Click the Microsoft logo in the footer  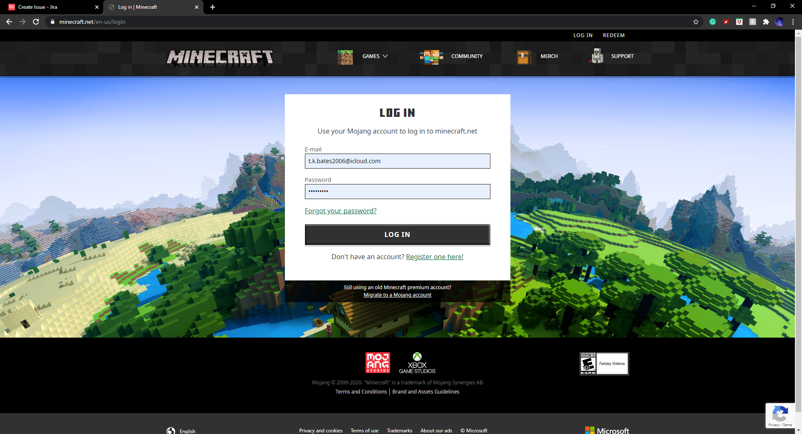[x=607, y=430]
